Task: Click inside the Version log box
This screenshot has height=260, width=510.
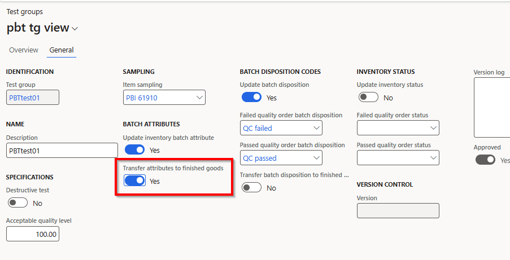Action: pyautogui.click(x=491, y=107)
